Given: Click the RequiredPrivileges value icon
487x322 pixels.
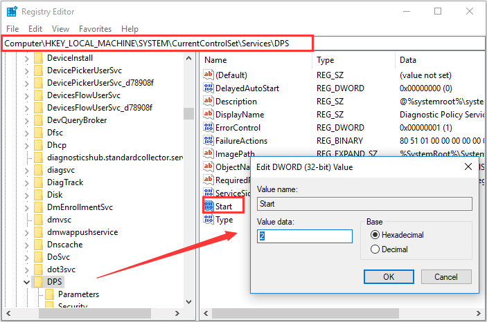Looking at the screenshot, I should tap(209, 180).
